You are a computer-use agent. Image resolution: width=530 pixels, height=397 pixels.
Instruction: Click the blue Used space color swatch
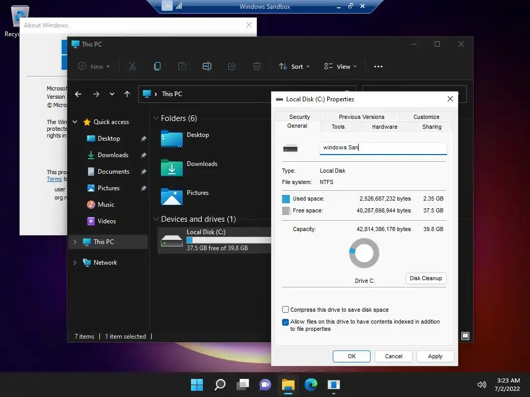pos(286,199)
